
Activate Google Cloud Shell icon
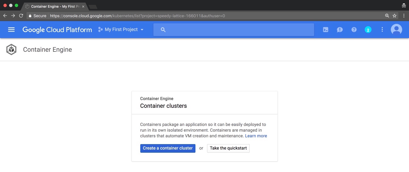pyautogui.click(x=325, y=30)
